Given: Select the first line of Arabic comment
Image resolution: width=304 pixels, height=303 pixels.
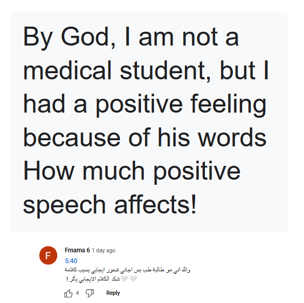Looking at the screenshot, I should pos(128,270).
